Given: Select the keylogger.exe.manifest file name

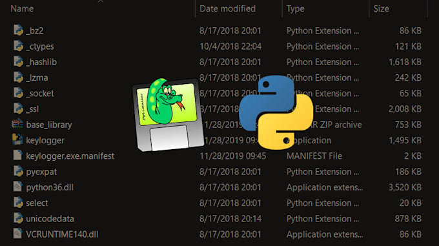Looking at the screenshot, I should pyautogui.click(x=70, y=156).
